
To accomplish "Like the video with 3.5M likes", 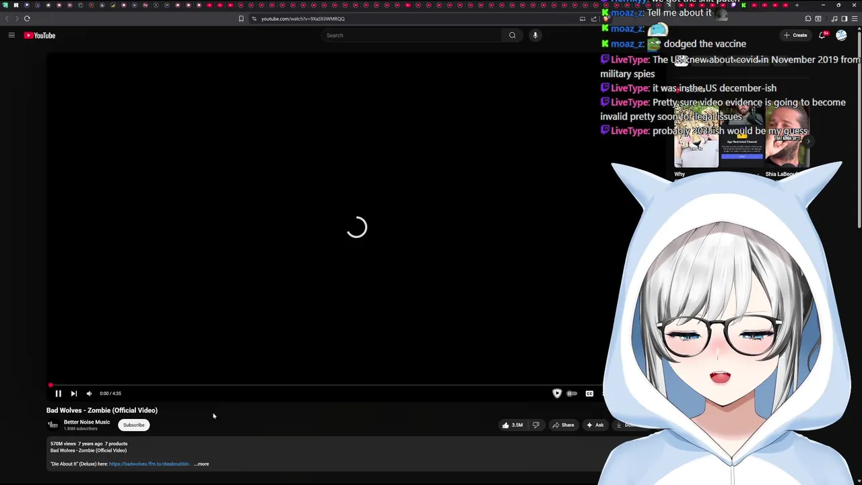I will 512,425.
